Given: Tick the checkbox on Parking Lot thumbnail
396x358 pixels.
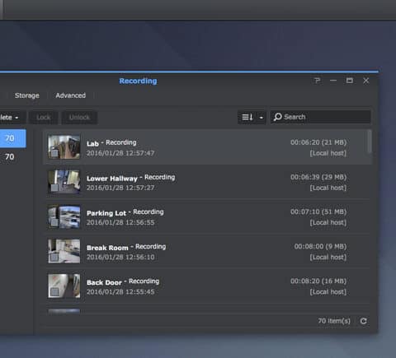Looking at the screenshot, I should click(x=54, y=223).
